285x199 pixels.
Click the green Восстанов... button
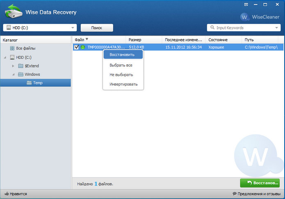pyautogui.click(x=260, y=183)
